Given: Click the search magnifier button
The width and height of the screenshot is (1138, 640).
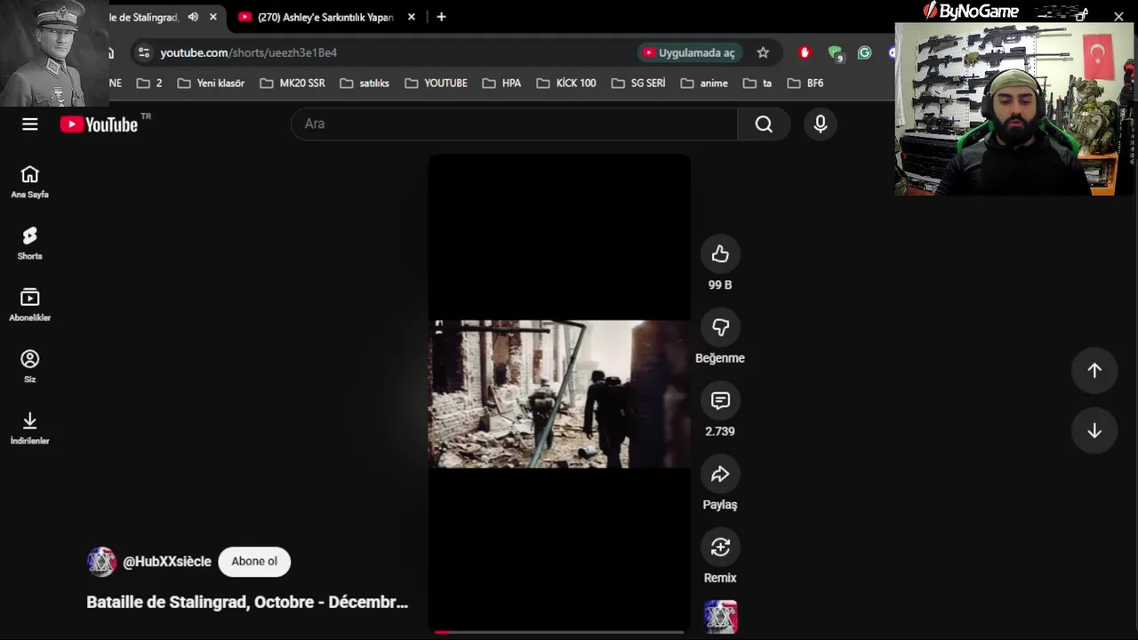Looking at the screenshot, I should click(x=764, y=124).
